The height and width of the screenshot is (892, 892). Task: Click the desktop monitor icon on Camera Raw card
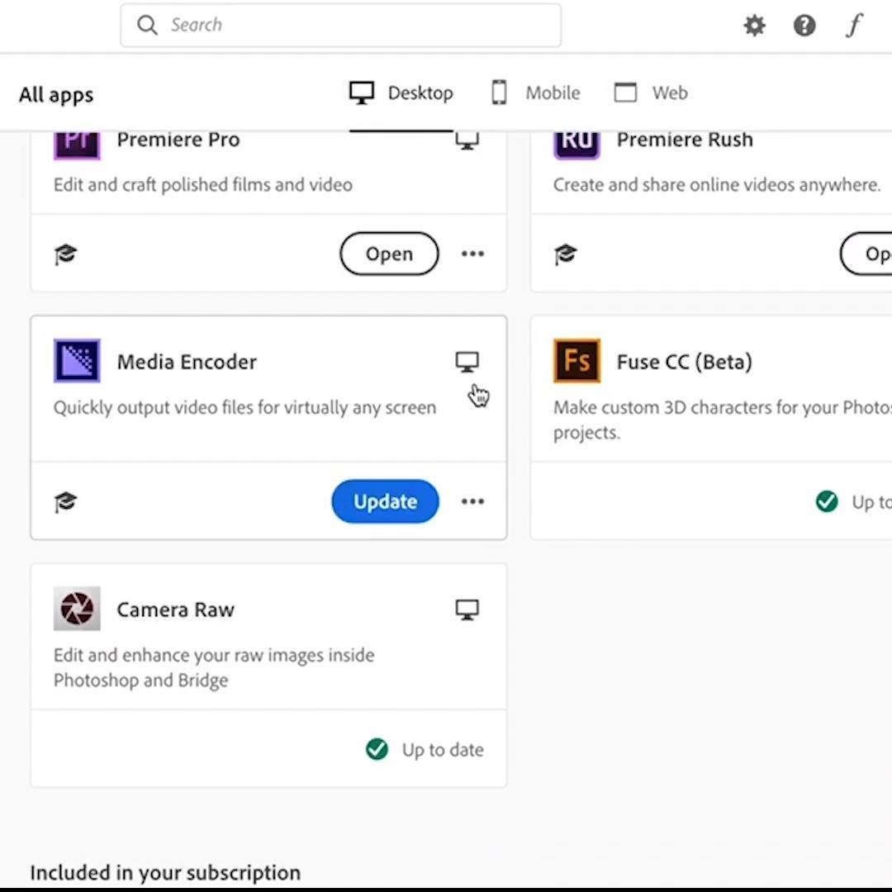point(467,610)
